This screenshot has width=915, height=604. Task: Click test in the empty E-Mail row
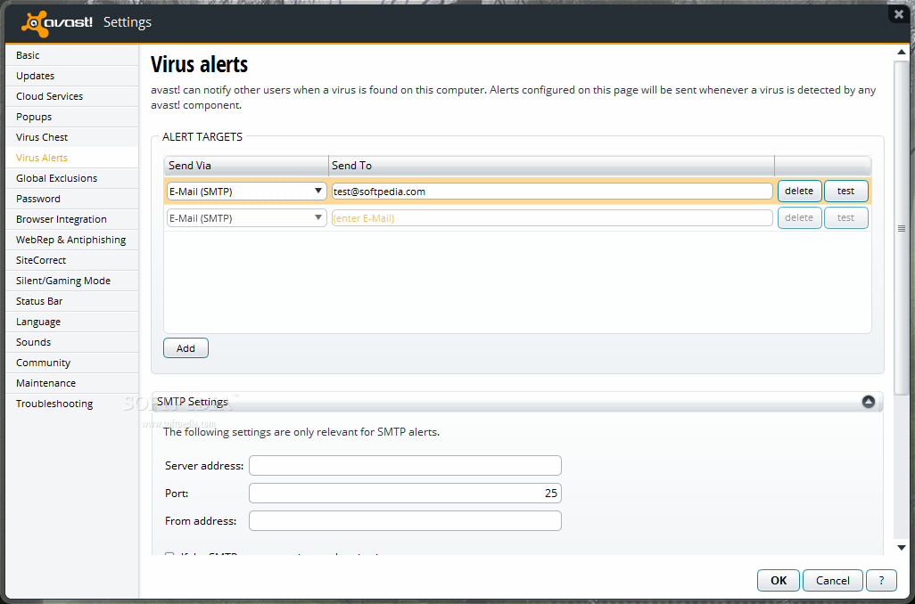(x=846, y=217)
